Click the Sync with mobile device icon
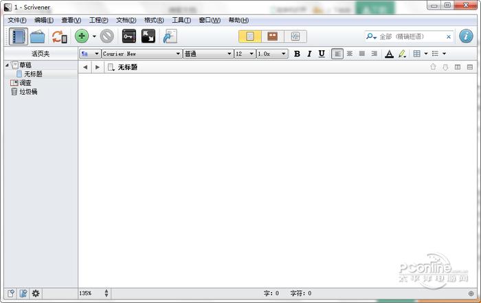 [x=60, y=37]
